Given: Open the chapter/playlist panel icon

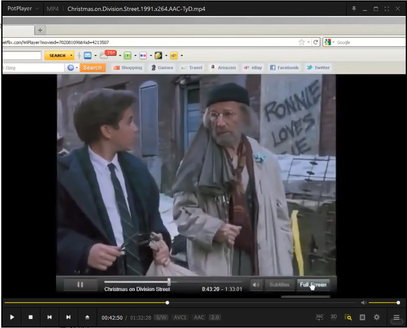Looking at the screenshot, I should (362, 317).
